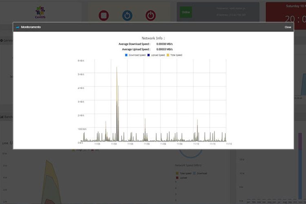Click the Average Upload Speed value
This screenshot has height=204, width=306.
(x=164, y=49)
